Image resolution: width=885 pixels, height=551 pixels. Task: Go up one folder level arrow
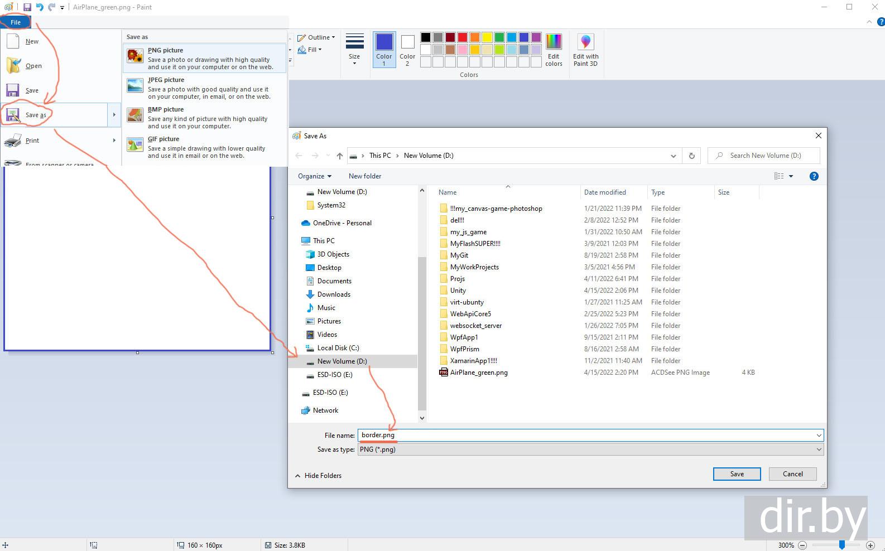click(x=339, y=156)
